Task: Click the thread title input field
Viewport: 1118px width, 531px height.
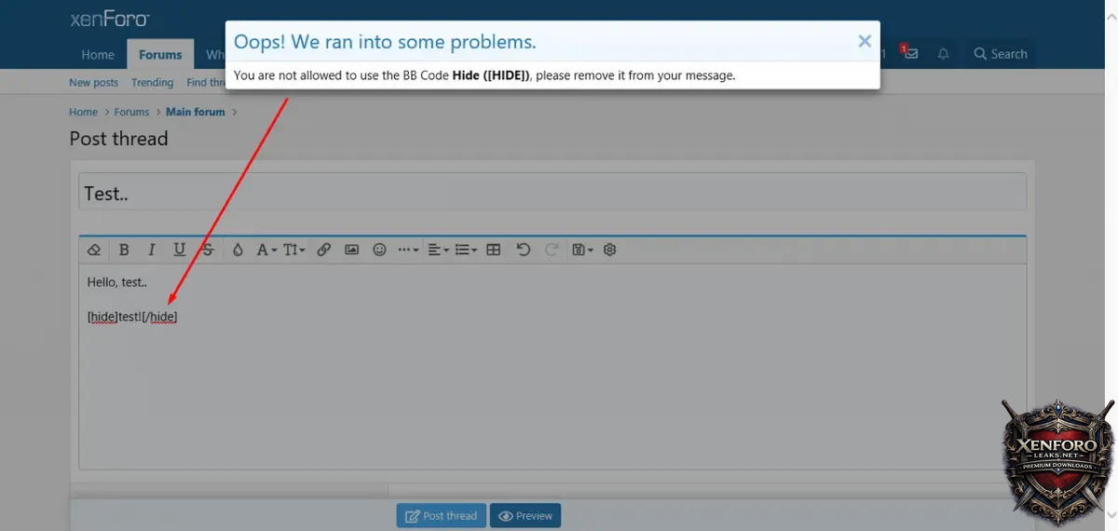Action: (552, 193)
